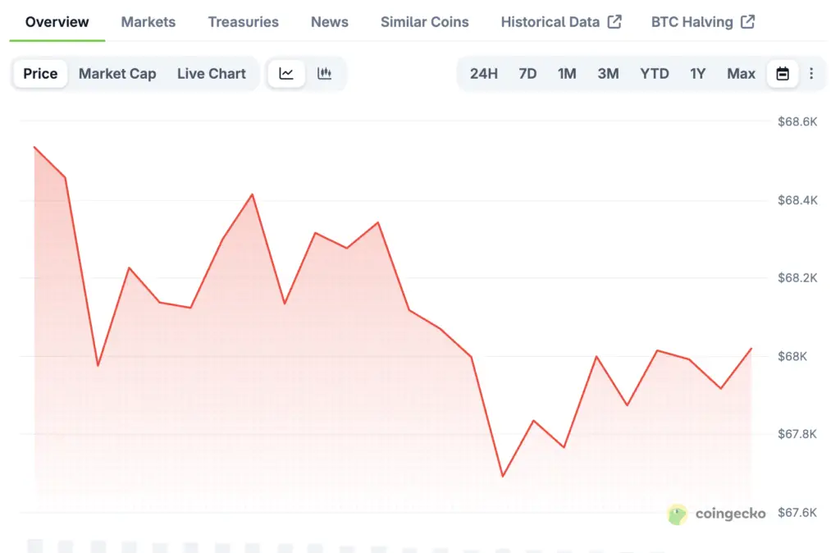Click the external link icon beside BTC Halving

pyautogui.click(x=747, y=22)
